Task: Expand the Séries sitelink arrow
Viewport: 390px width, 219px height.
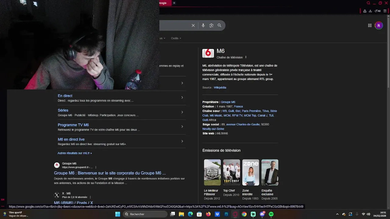Action: pos(182,112)
